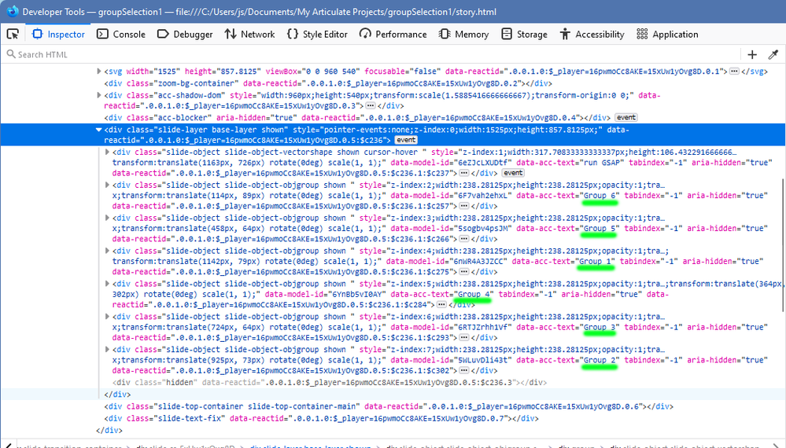Click ellipsis badge in Group 3 row

(464, 337)
